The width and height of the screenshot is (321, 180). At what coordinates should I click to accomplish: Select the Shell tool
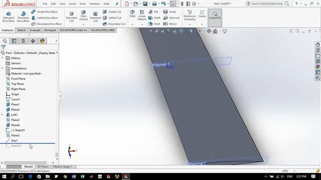click(x=154, y=24)
